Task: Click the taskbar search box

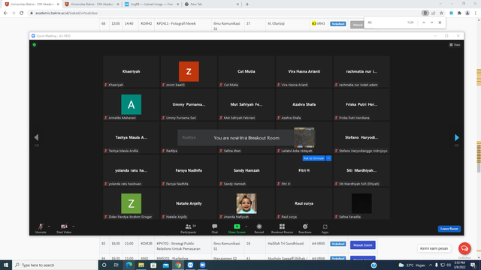Action: click(x=55, y=265)
